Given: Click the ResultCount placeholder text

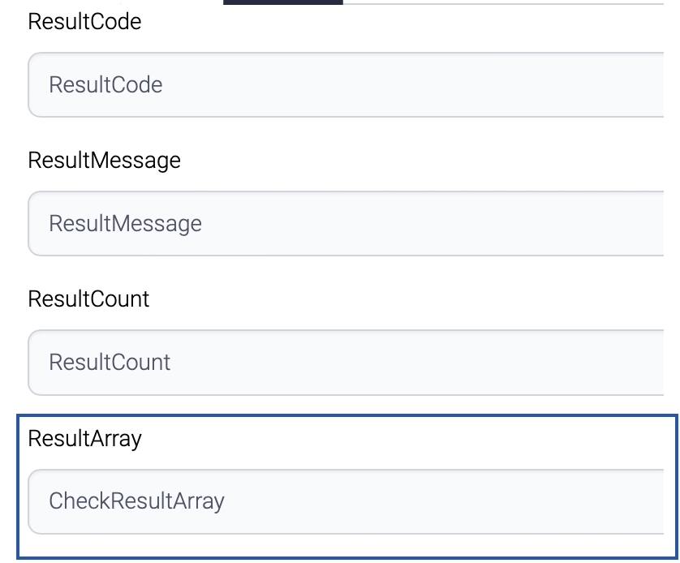Looking at the screenshot, I should point(110,362).
